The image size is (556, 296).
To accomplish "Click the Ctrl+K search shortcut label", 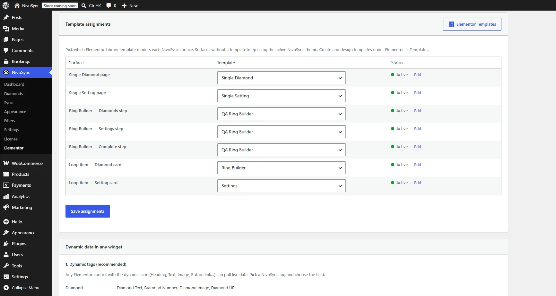I will [x=95, y=5].
